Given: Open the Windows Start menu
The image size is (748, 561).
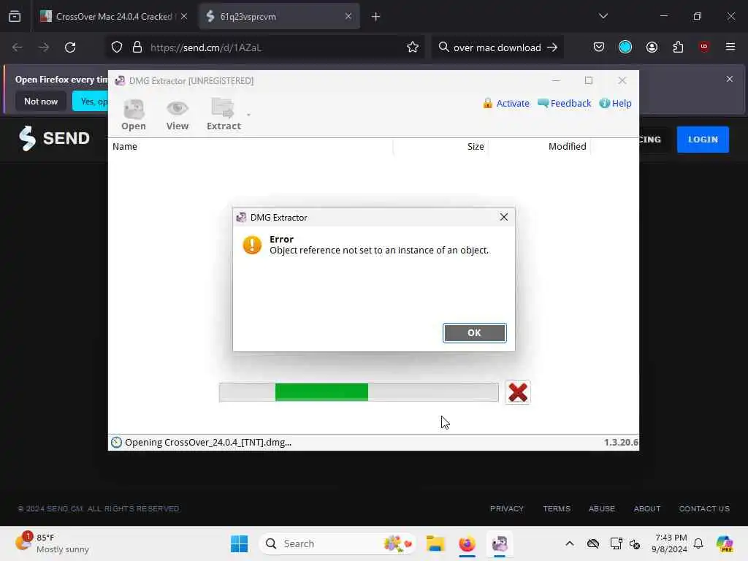Looking at the screenshot, I should click(x=239, y=543).
